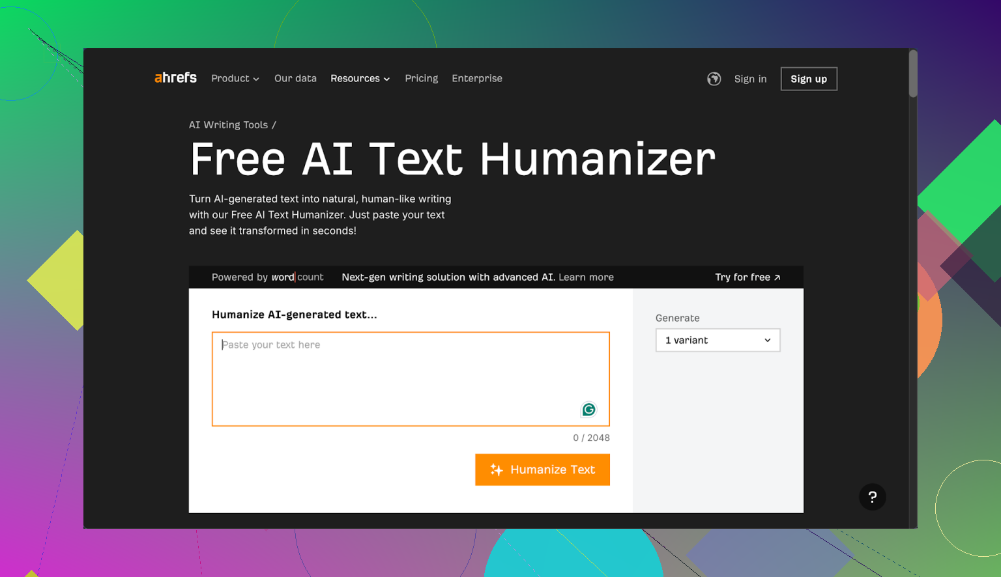Click the Humanize Text button
1001x577 pixels.
pyautogui.click(x=542, y=470)
